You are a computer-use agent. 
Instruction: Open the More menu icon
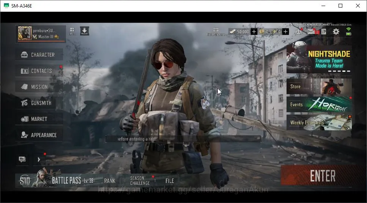(72, 31)
